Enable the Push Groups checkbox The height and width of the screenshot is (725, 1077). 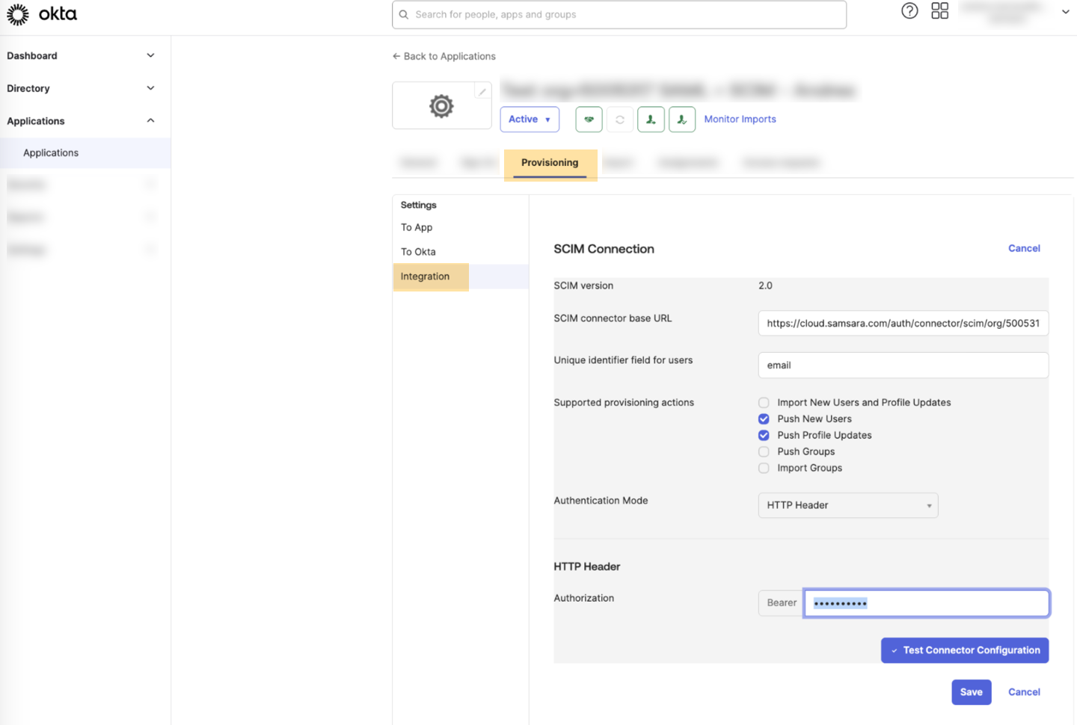click(x=764, y=451)
